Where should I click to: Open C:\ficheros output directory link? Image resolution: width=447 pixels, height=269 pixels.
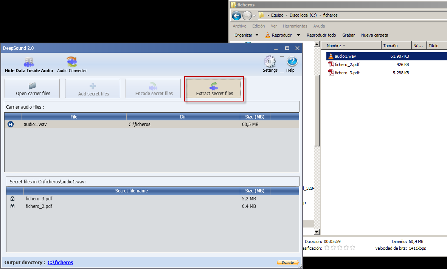[60, 262]
